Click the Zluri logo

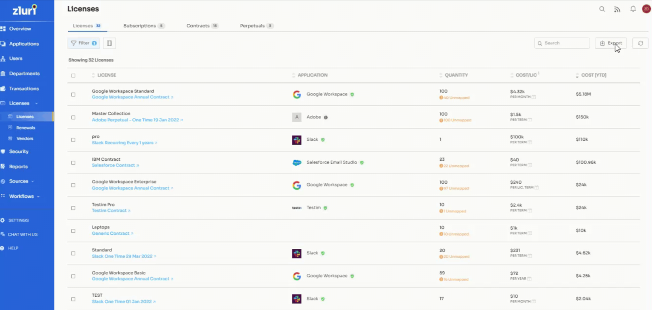coord(25,10)
